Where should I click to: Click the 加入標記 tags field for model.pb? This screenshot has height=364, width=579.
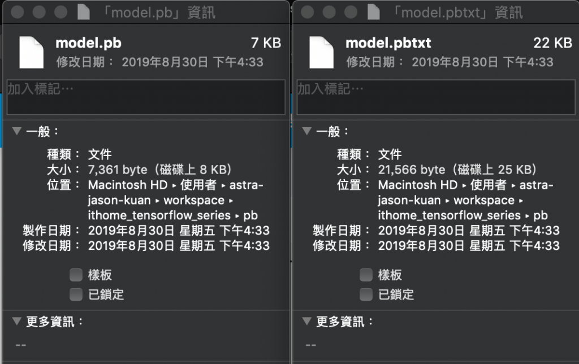tap(146, 97)
